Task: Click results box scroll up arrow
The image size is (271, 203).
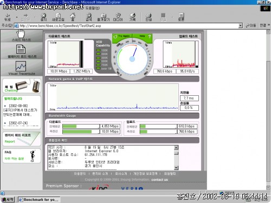Action: point(176,148)
